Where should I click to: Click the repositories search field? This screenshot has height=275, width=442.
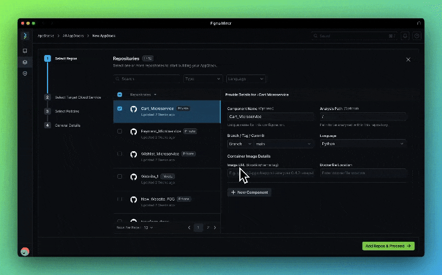pyautogui.click(x=147, y=78)
